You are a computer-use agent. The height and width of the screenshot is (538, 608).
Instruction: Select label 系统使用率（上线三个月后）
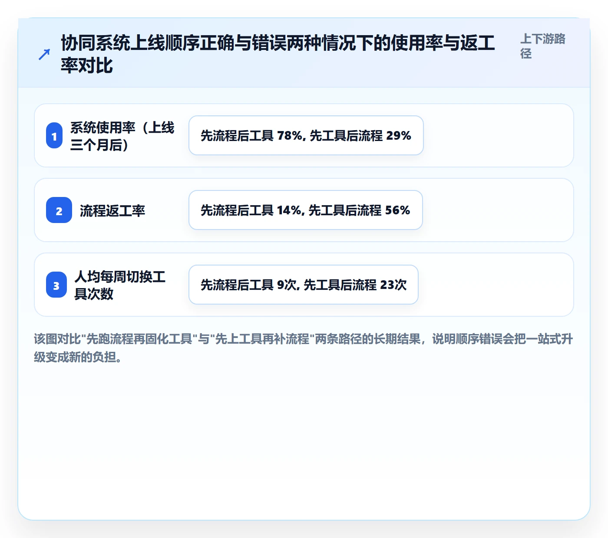point(122,136)
